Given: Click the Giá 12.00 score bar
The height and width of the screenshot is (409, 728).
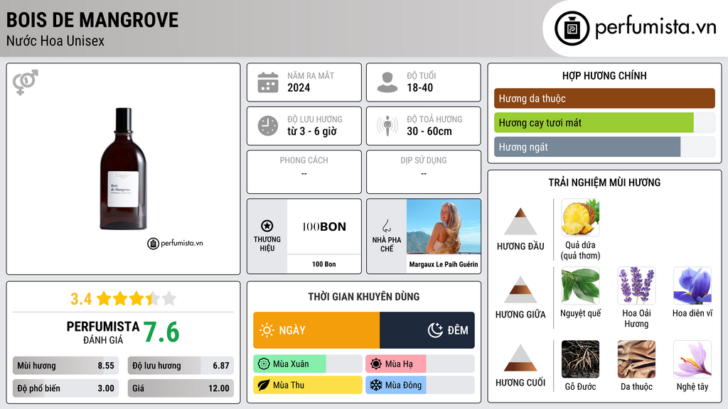Looking at the screenshot, I should pyautogui.click(x=181, y=388).
